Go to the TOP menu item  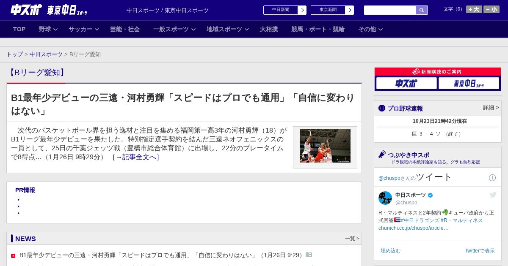pyautogui.click(x=19, y=29)
